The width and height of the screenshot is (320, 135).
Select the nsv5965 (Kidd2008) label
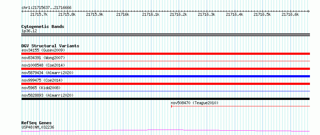(41, 88)
